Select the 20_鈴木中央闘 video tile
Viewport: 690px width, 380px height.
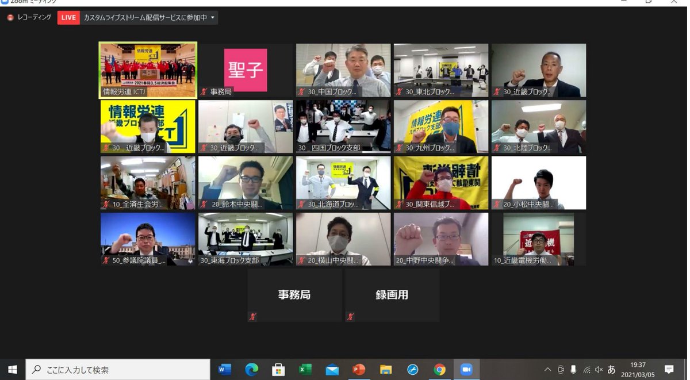pyautogui.click(x=246, y=183)
